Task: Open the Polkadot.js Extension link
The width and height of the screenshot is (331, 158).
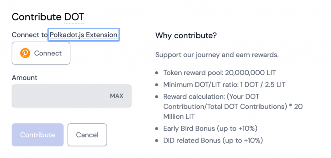Action: tap(83, 35)
